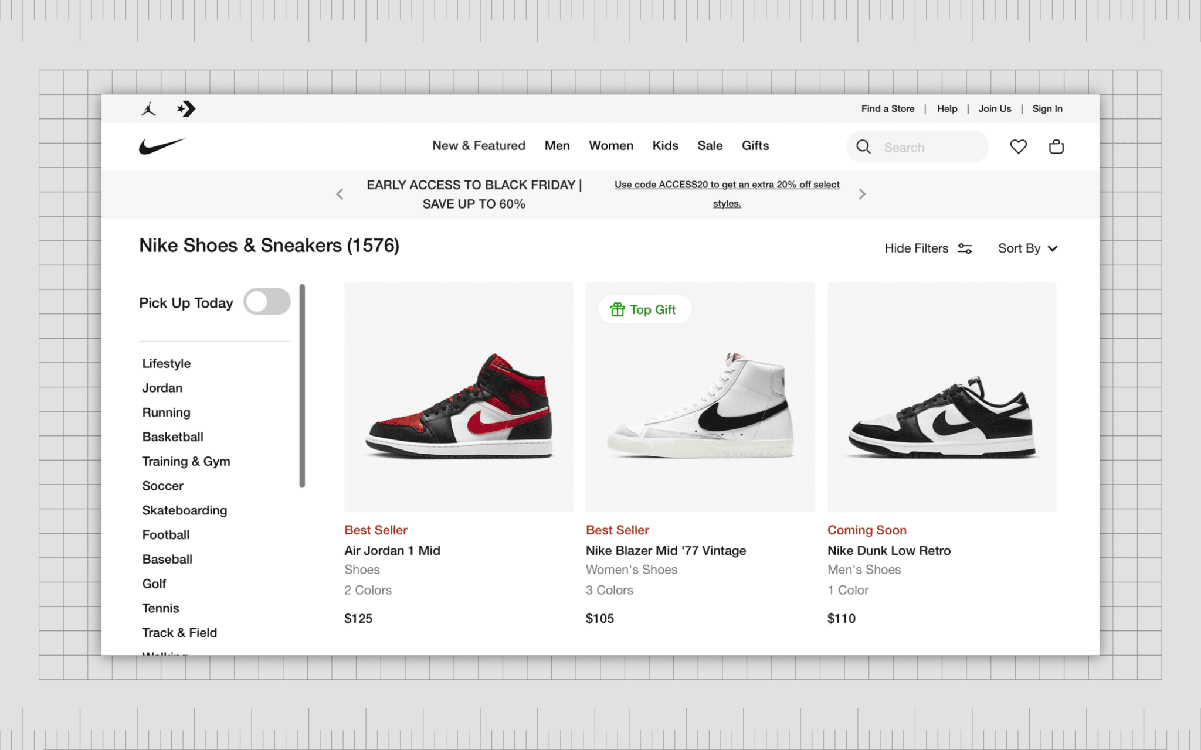Viewport: 1201px width, 750px height.
Task: Open the New & Featured menu
Action: point(479,146)
